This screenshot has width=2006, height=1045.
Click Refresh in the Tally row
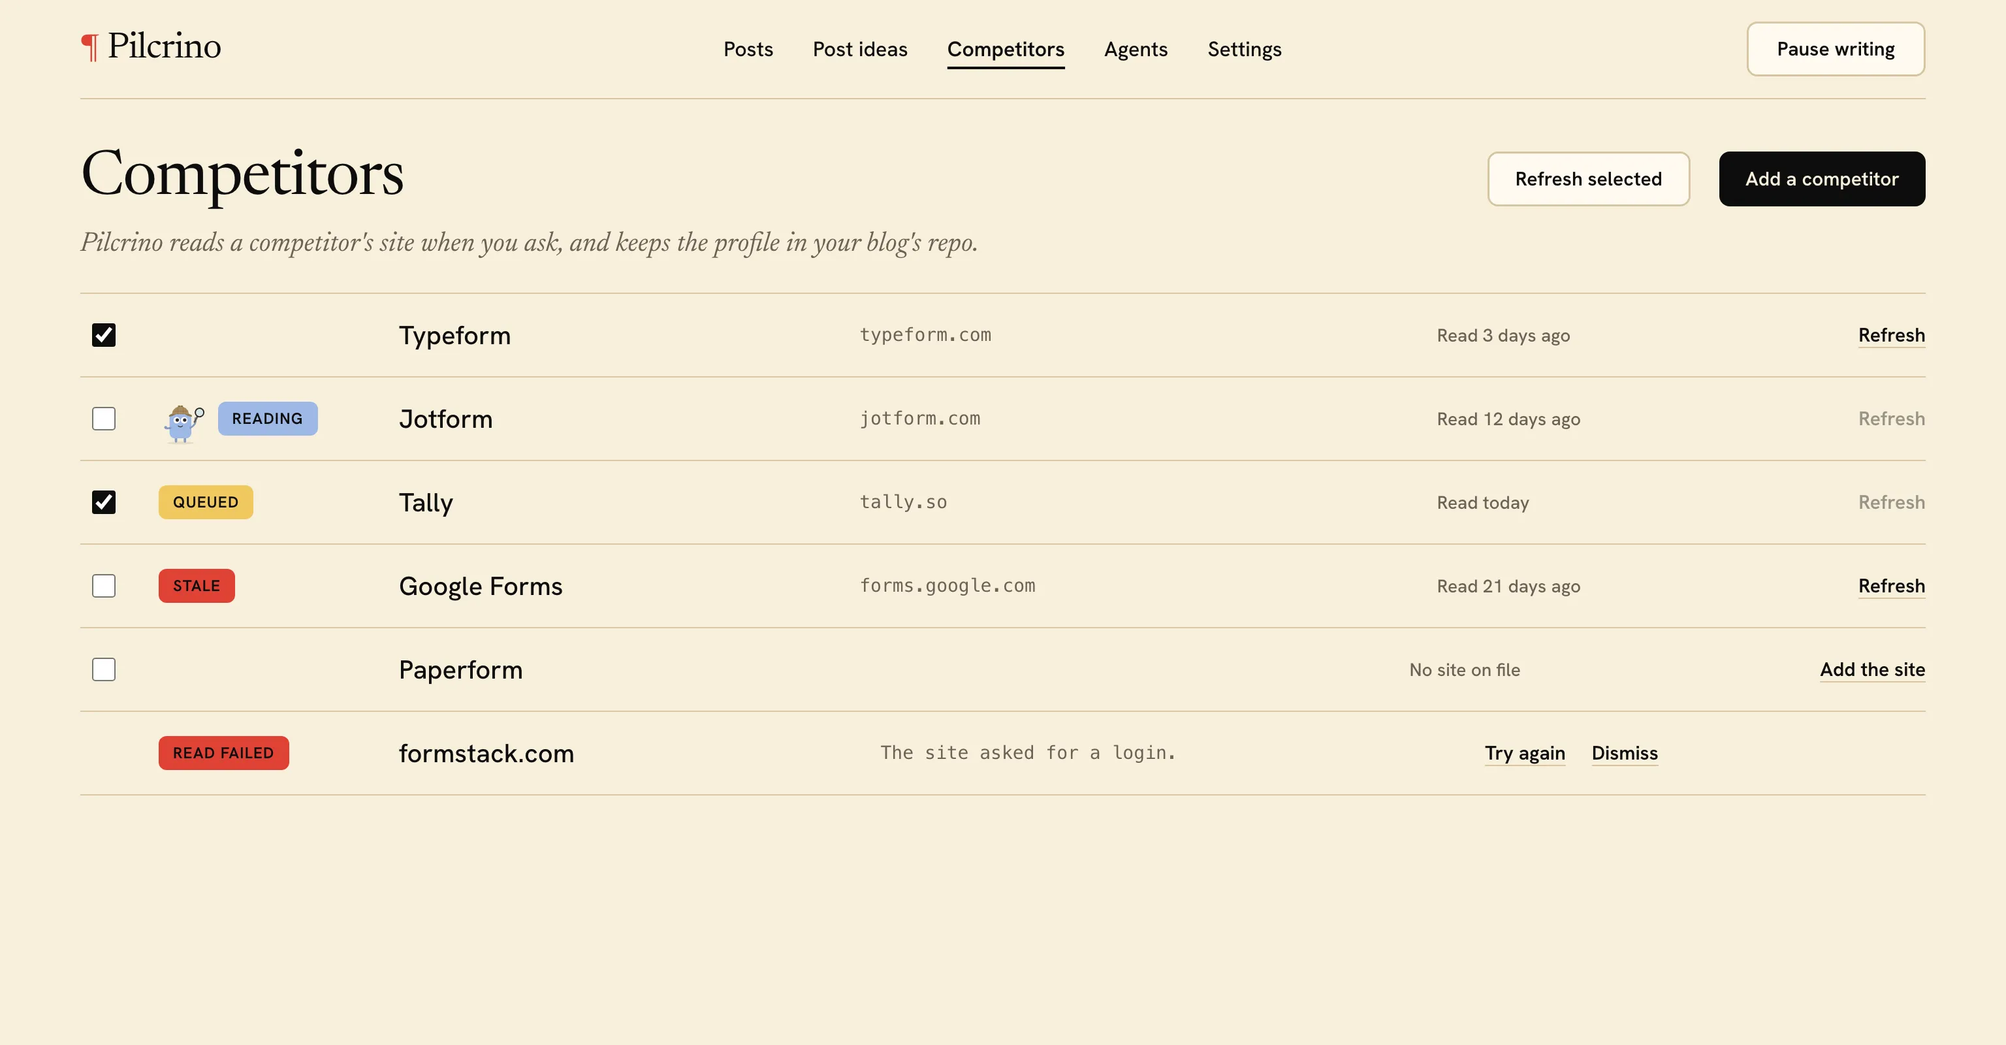pos(1891,502)
